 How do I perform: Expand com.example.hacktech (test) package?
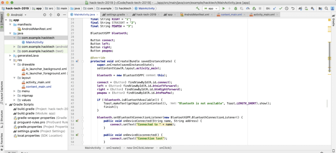click(x=14, y=51)
